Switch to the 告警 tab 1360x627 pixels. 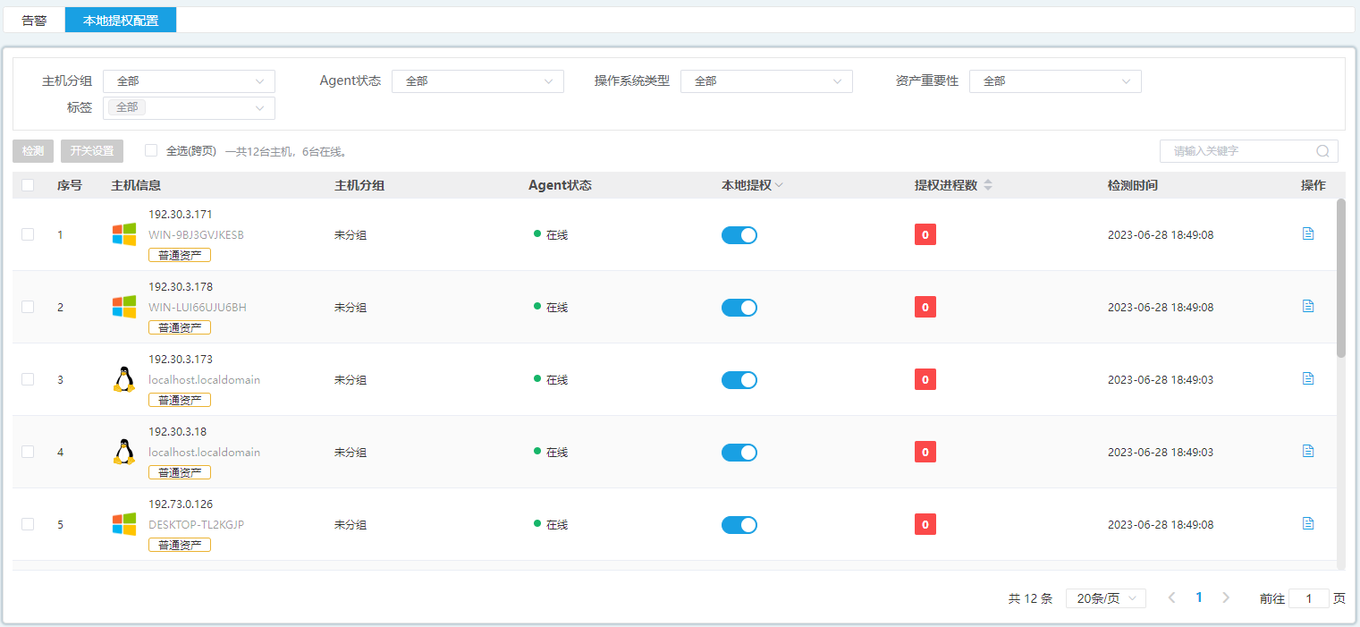click(34, 20)
